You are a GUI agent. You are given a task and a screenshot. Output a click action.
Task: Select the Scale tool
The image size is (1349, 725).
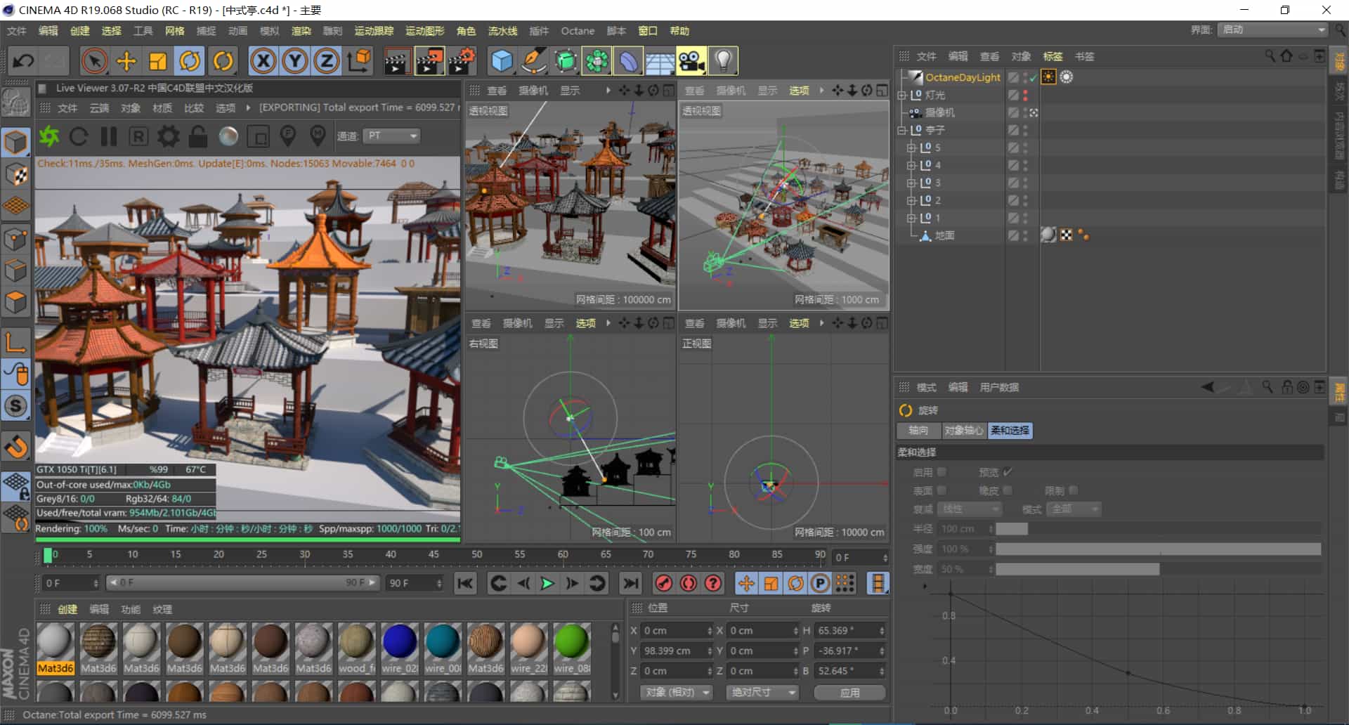[157, 61]
